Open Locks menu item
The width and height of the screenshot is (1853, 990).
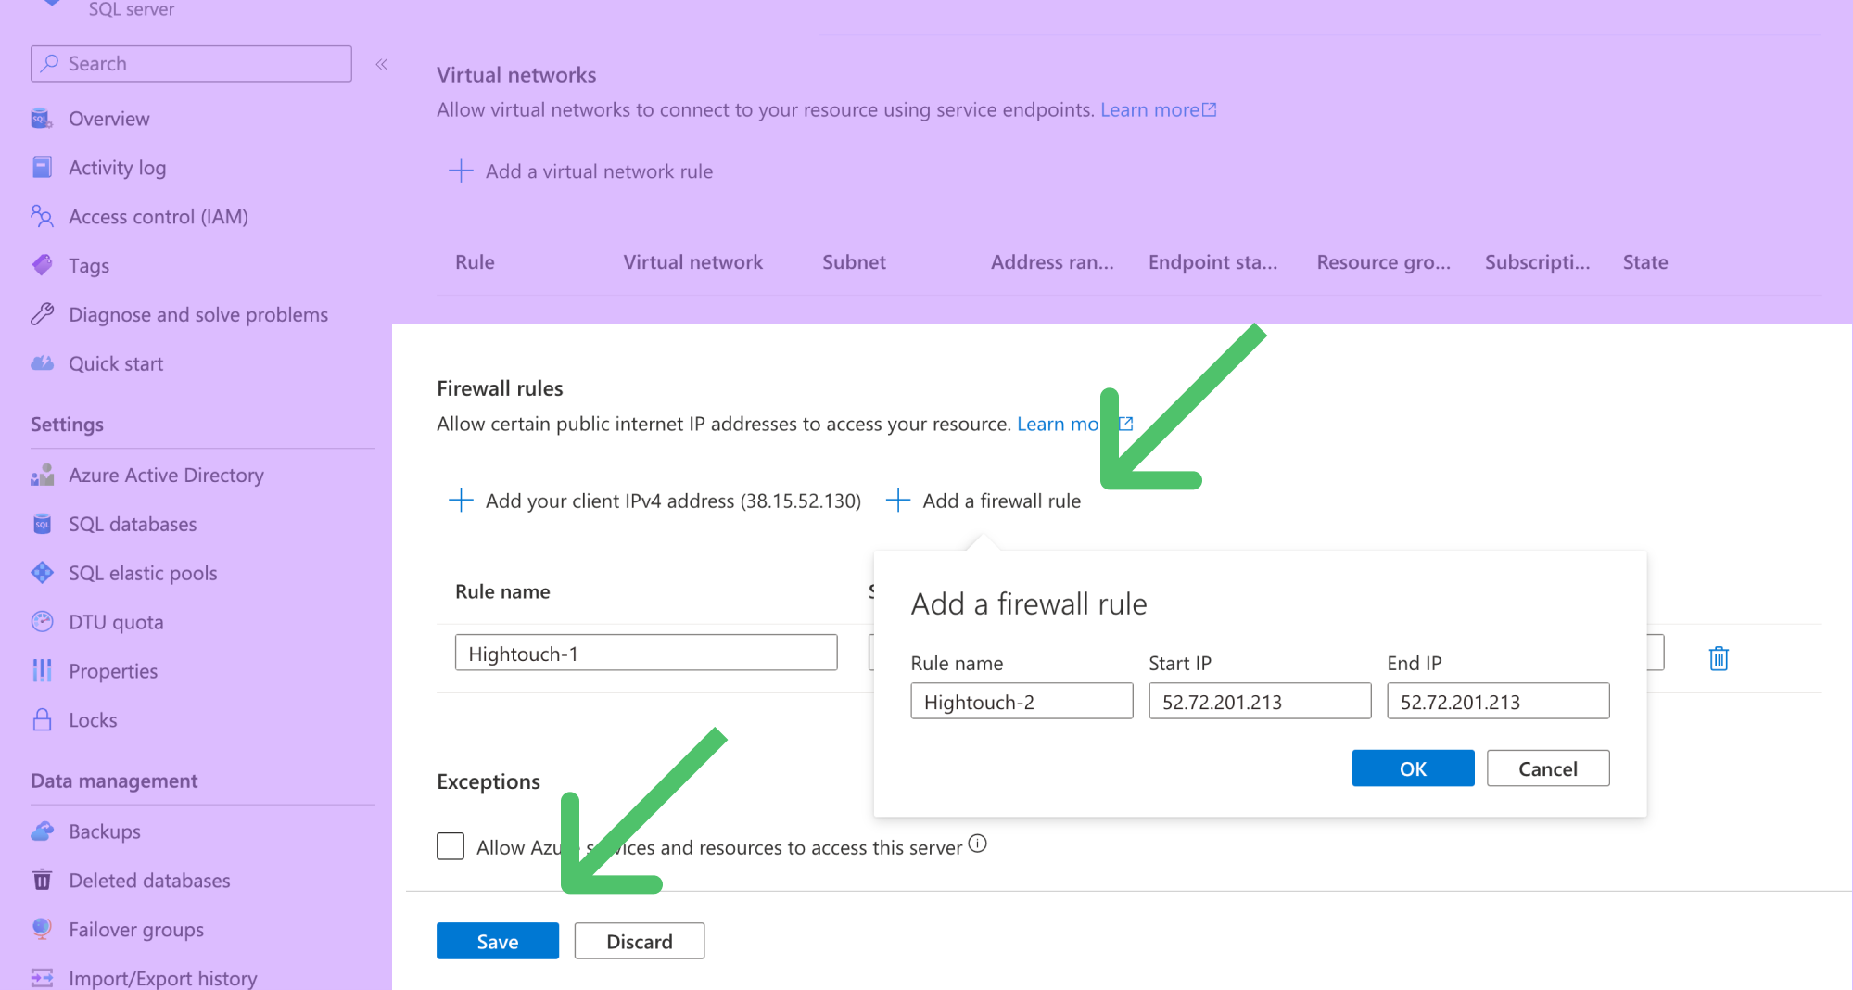[93, 720]
